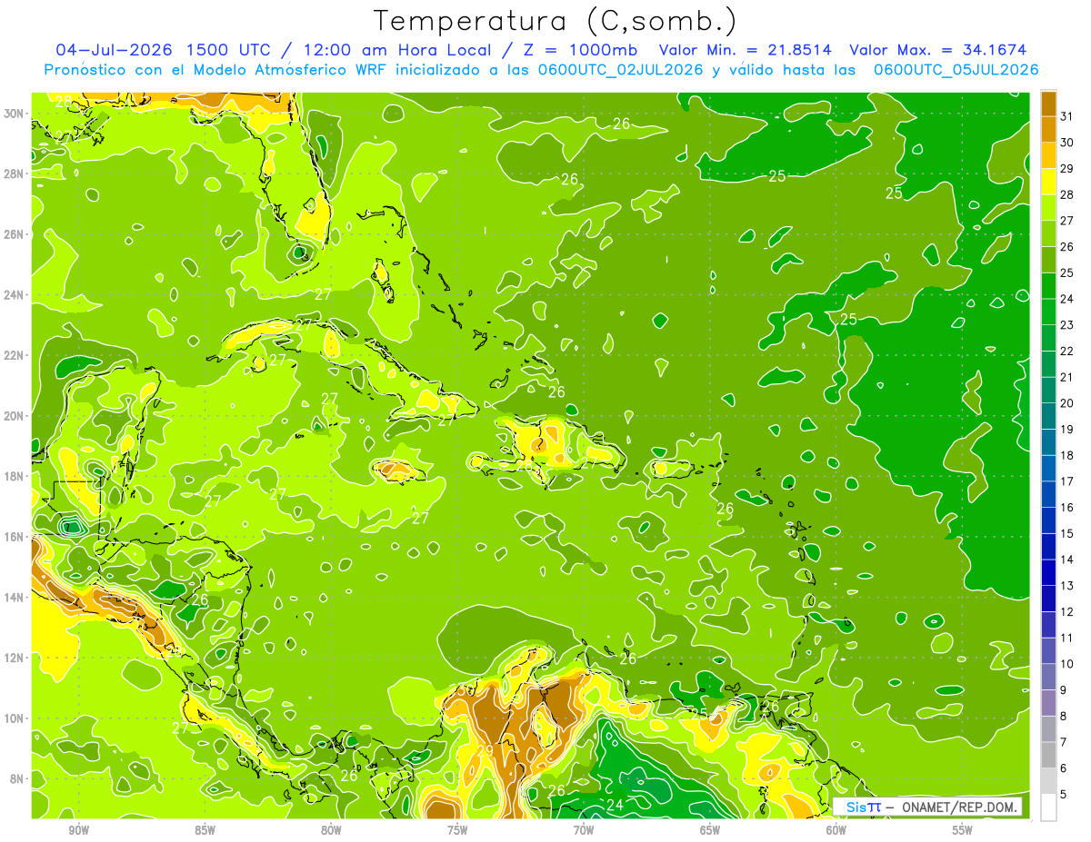
Task: Click the legend value 30
Action: 1067,143
